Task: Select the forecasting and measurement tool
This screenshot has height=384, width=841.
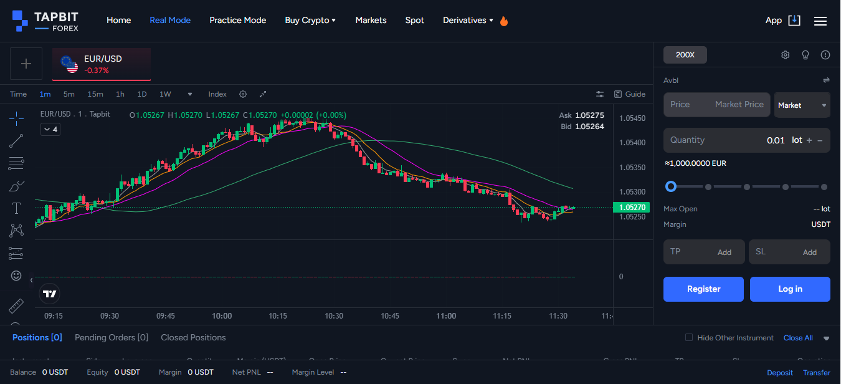Action: [17, 253]
